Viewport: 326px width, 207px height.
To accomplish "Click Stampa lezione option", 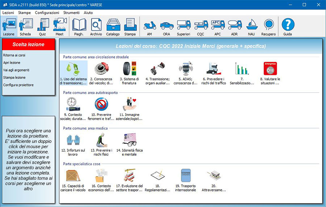I will [x=14, y=77].
